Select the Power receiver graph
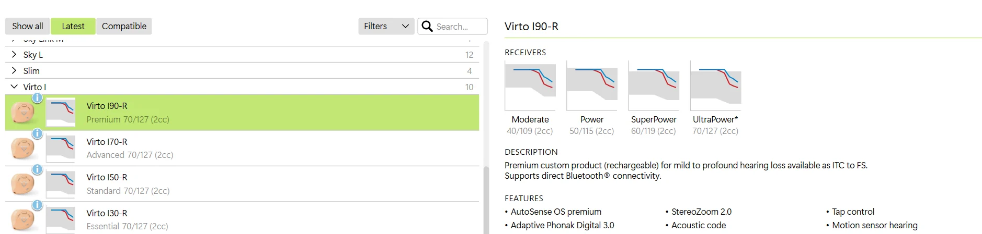The image size is (982, 234). click(592, 85)
